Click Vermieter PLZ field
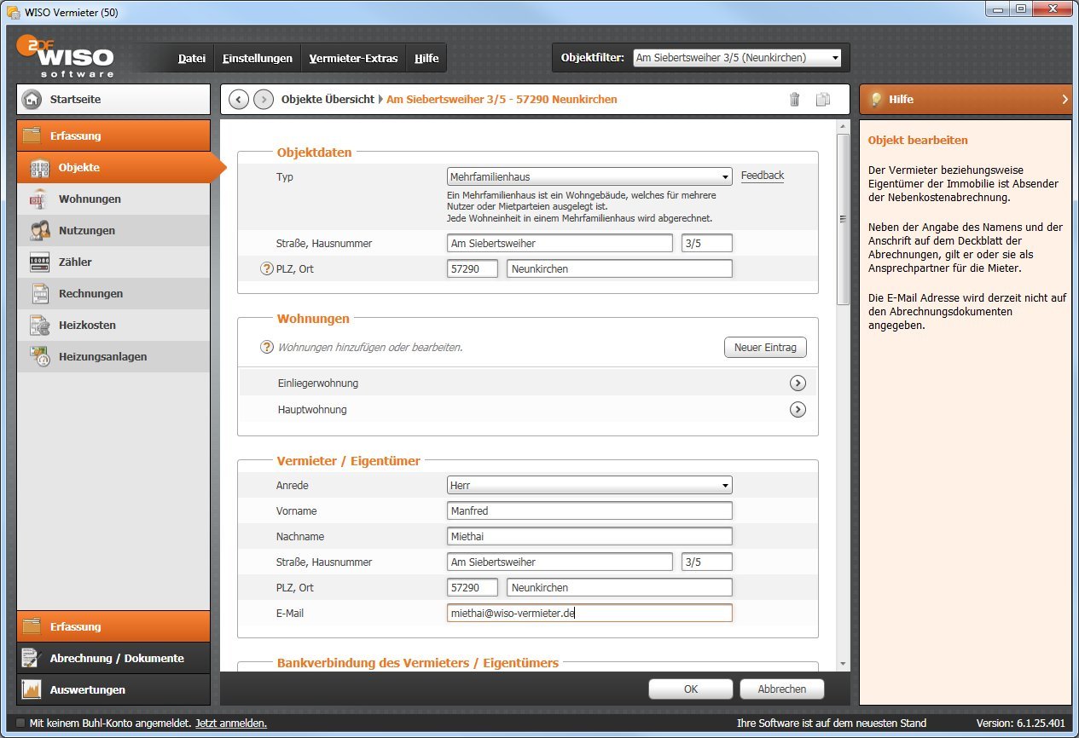This screenshot has height=738, width=1079. (473, 587)
